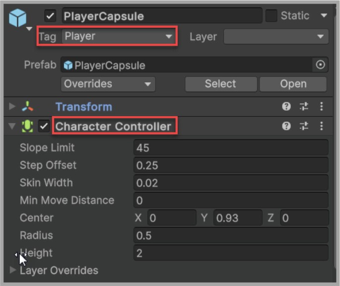Viewport: 340px width, 286px height.
Task: Open Transform component presets icon
Action: (x=304, y=107)
